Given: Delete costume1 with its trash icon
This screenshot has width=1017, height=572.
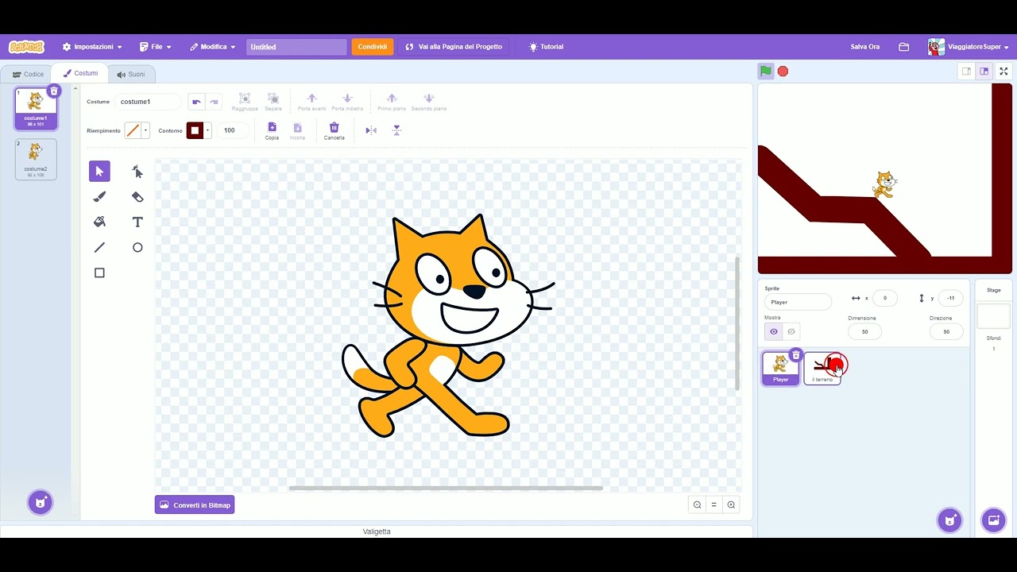Looking at the screenshot, I should 54,91.
